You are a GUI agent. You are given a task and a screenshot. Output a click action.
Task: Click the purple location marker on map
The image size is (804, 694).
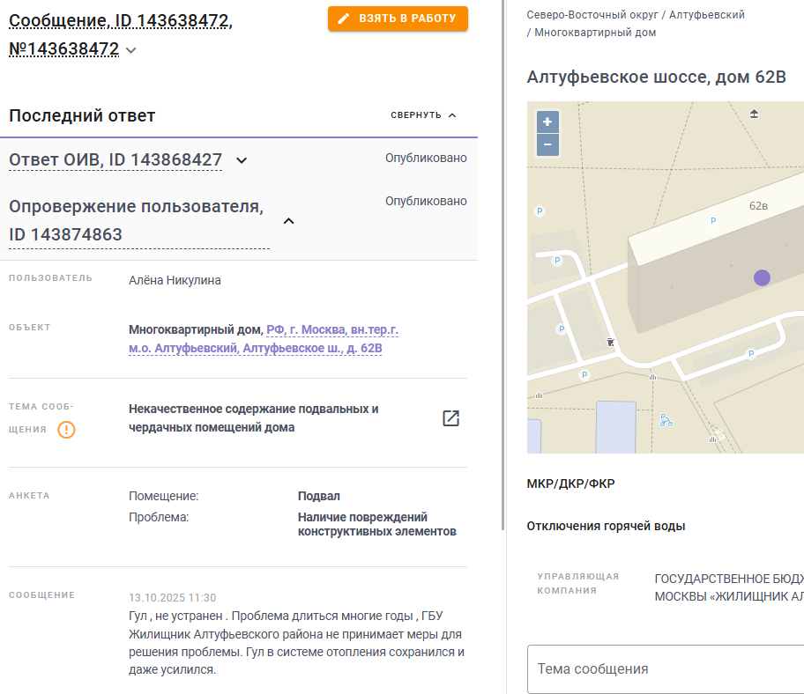[x=762, y=277]
